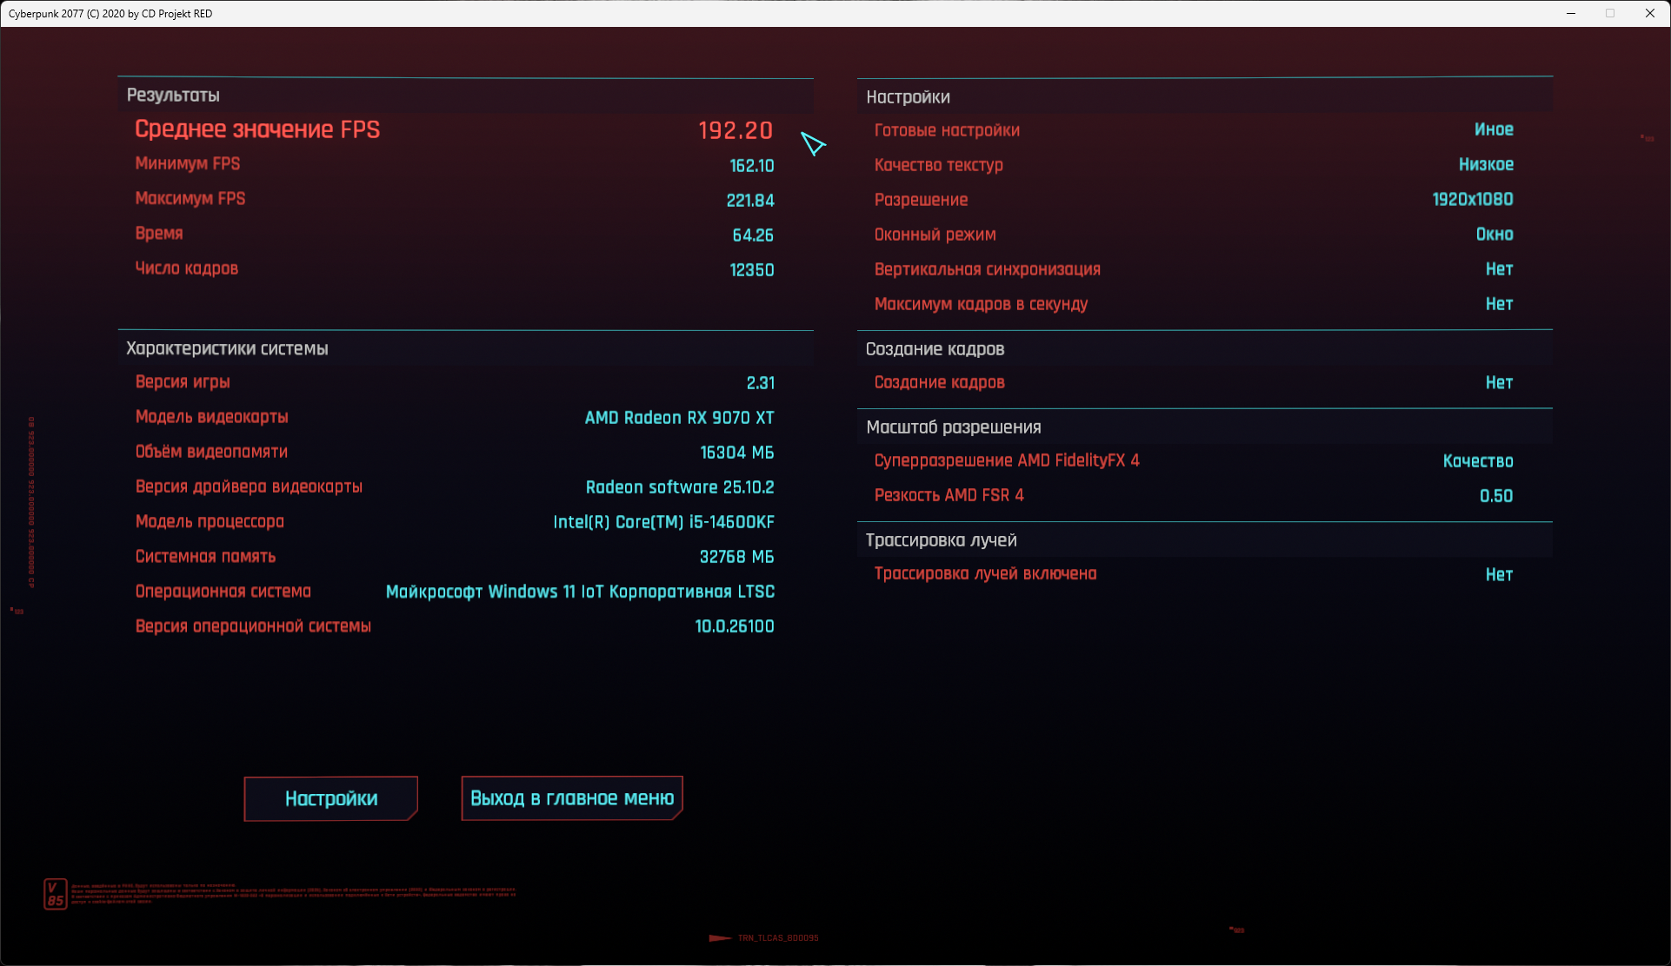The width and height of the screenshot is (1671, 966).
Task: Click Выход в главное меню button
Action: tap(571, 798)
